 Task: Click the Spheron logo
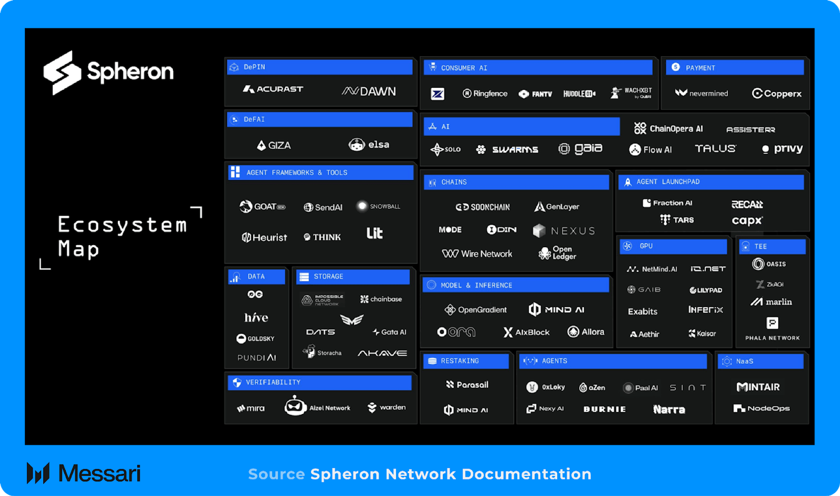tap(109, 72)
